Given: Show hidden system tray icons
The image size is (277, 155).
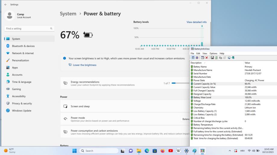Looking at the screenshot, I should pyautogui.click(x=230, y=151).
